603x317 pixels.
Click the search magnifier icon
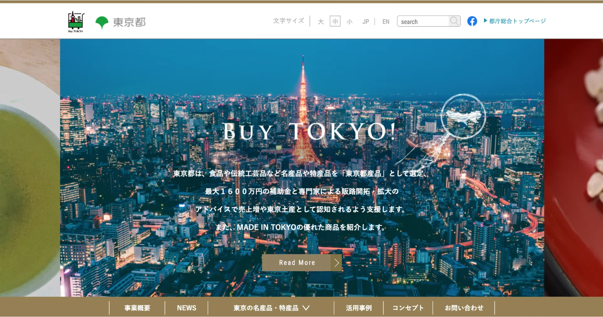454,21
